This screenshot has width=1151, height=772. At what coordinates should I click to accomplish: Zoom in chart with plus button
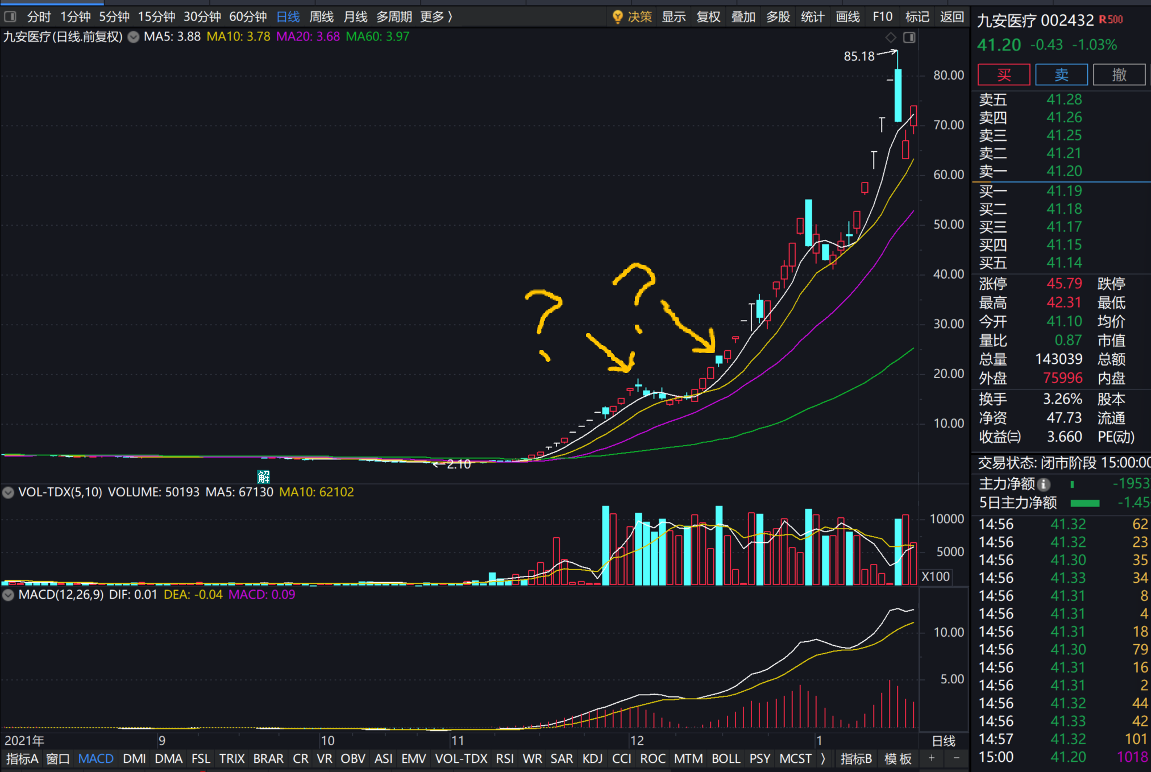coord(932,758)
